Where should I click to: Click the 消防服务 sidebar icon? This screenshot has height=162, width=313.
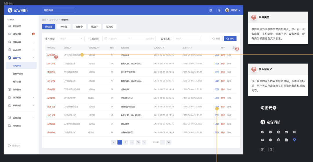click(x=10, y=126)
